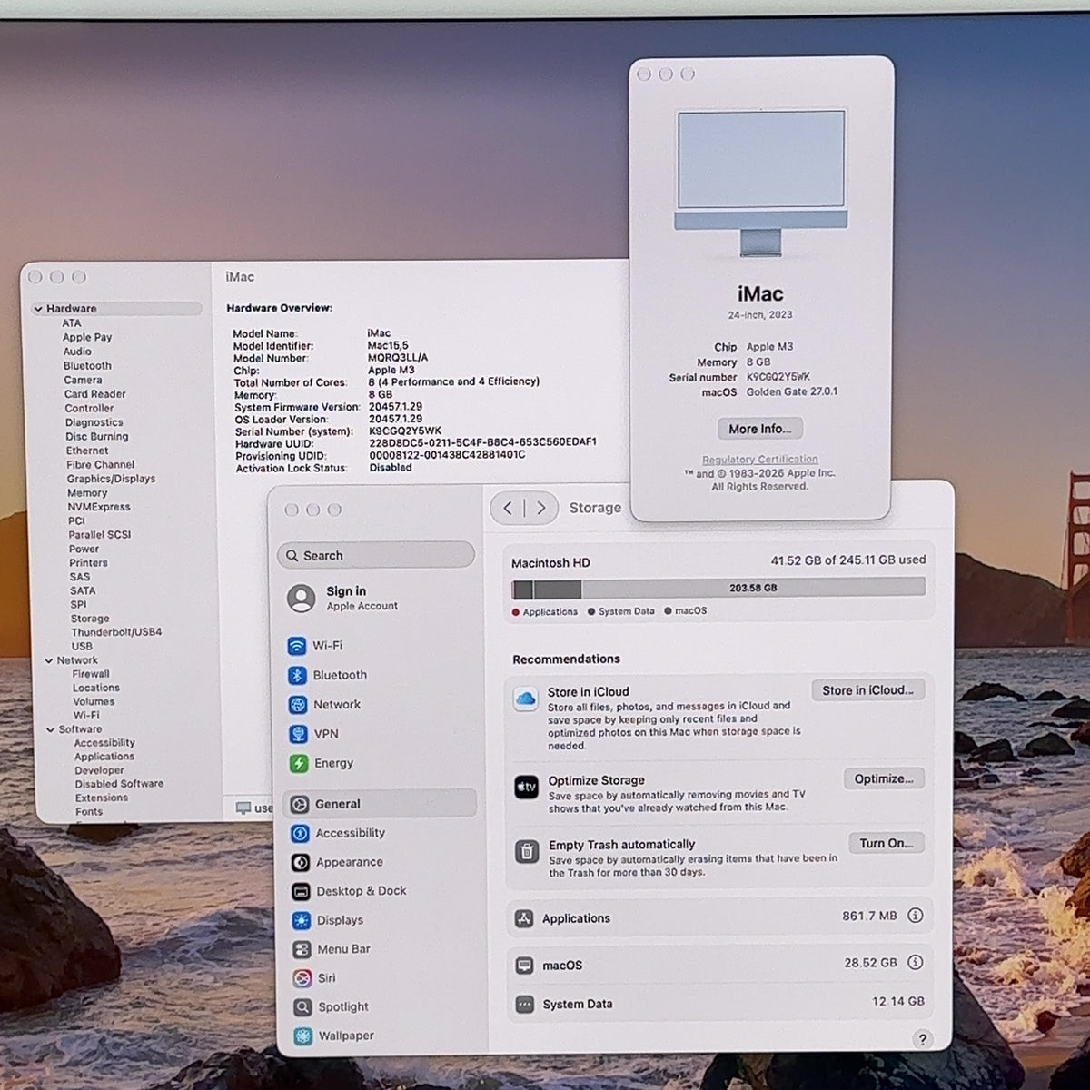1090x1090 pixels.
Task: Click the Wallpaper icon in sidebar
Action: [303, 1035]
